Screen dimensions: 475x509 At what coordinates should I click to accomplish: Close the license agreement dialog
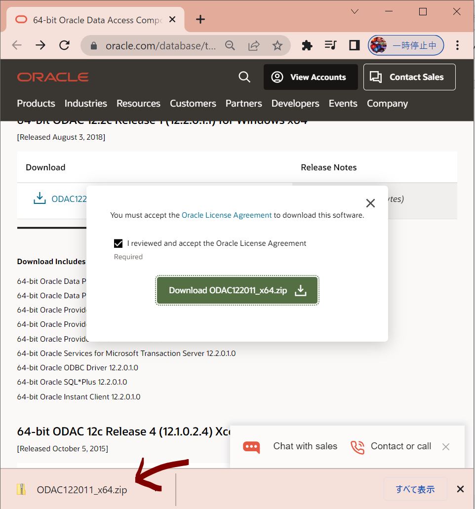[x=370, y=203]
